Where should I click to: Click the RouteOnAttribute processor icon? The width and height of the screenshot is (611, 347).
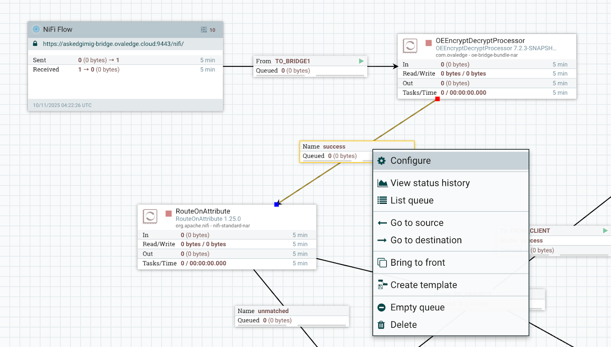(150, 216)
